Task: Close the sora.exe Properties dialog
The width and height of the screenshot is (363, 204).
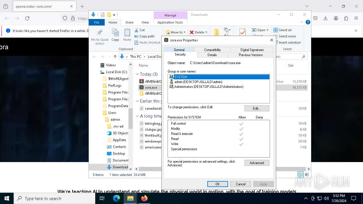Action: coord(271,40)
